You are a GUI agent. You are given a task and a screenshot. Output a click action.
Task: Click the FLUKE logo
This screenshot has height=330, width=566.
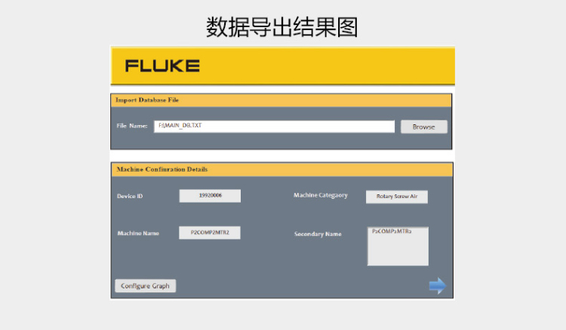click(162, 66)
